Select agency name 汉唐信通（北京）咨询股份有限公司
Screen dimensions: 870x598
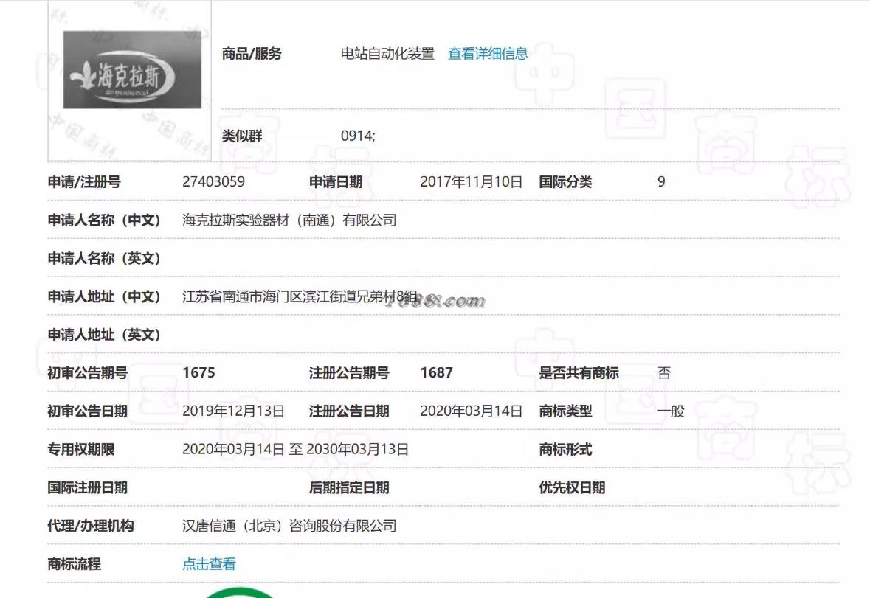(x=289, y=526)
